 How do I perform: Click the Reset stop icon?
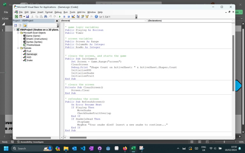pos(69,17)
